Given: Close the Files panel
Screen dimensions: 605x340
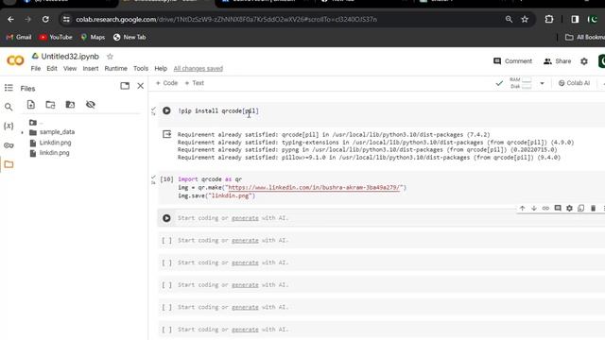Looking at the screenshot, I should tap(141, 86).
